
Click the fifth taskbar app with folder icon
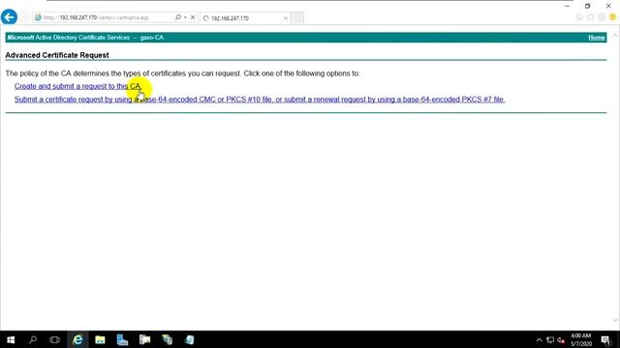pyautogui.click(x=144, y=339)
